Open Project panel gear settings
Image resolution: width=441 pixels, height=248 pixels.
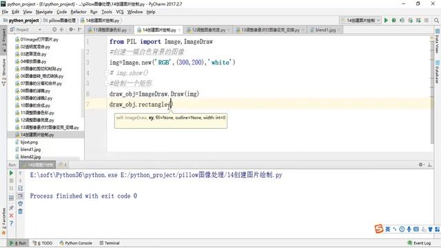pos(71,29)
